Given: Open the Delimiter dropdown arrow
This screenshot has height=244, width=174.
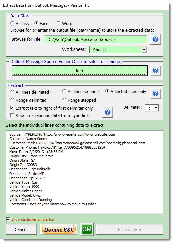Looking at the screenshot, I should tap(156, 108).
